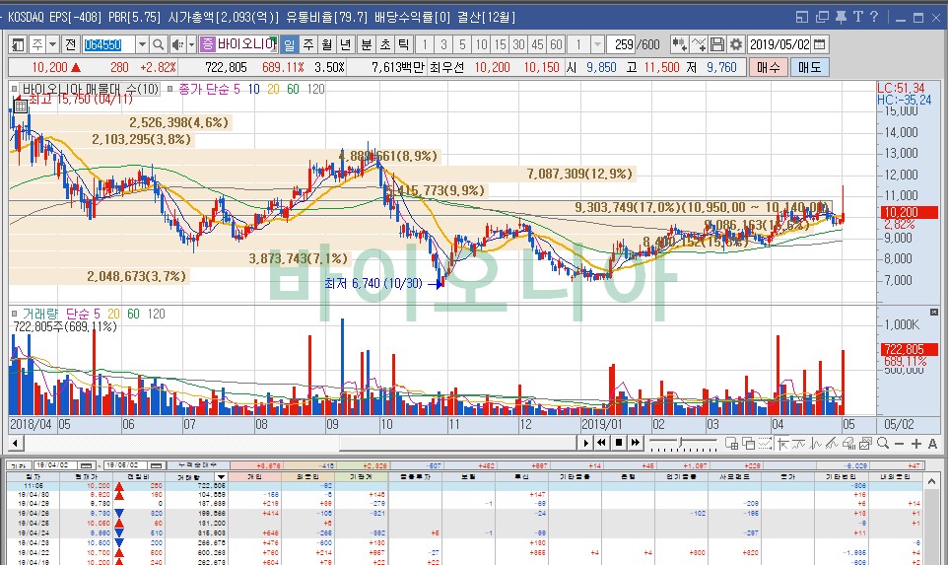Open the calendar date picker
The width and height of the screenshot is (948, 565).
click(x=819, y=44)
